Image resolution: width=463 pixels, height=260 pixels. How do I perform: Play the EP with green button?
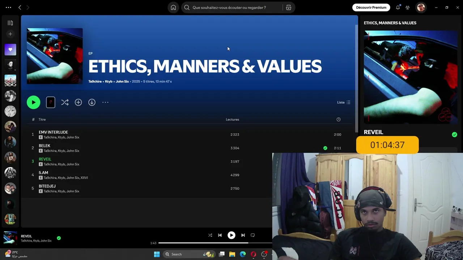pyautogui.click(x=33, y=102)
